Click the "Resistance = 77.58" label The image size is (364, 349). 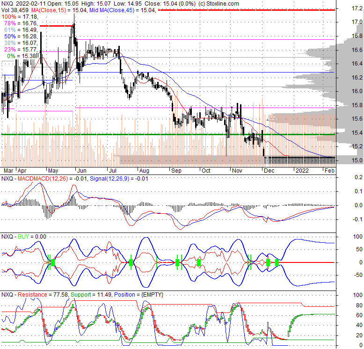43,295
